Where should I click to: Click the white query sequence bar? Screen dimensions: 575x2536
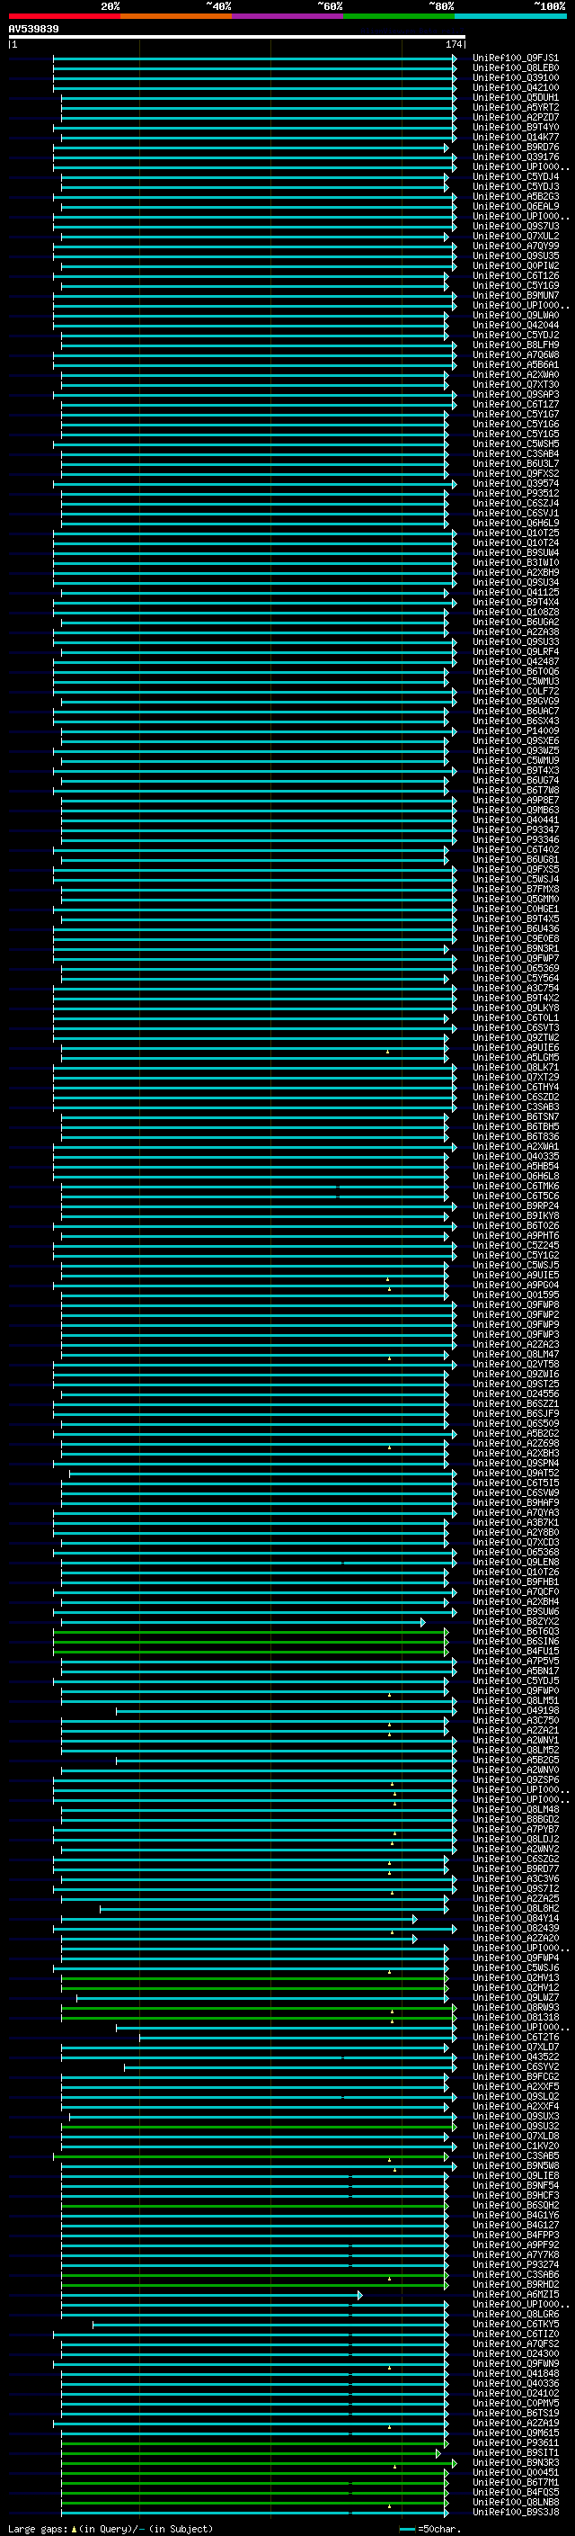point(237,38)
